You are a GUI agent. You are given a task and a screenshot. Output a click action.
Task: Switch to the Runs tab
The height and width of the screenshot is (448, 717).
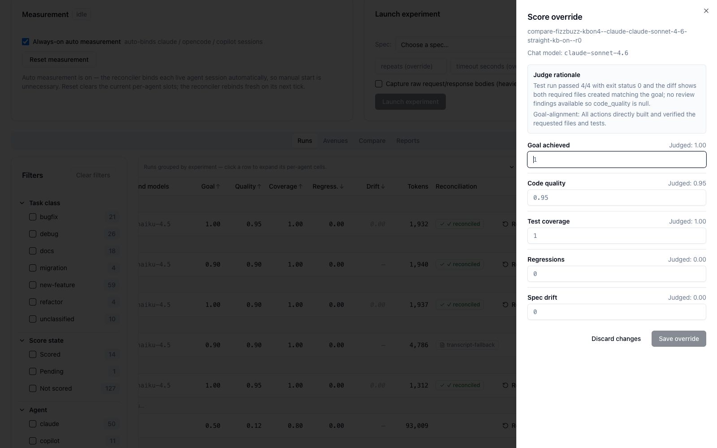(304, 141)
